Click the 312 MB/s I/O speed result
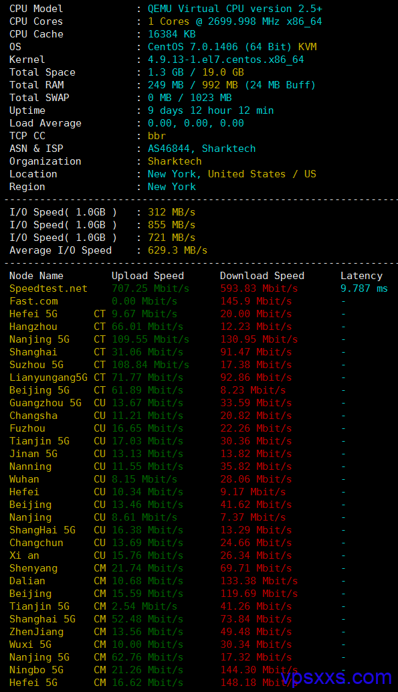Screen dimensions: 398x692 click(x=172, y=212)
